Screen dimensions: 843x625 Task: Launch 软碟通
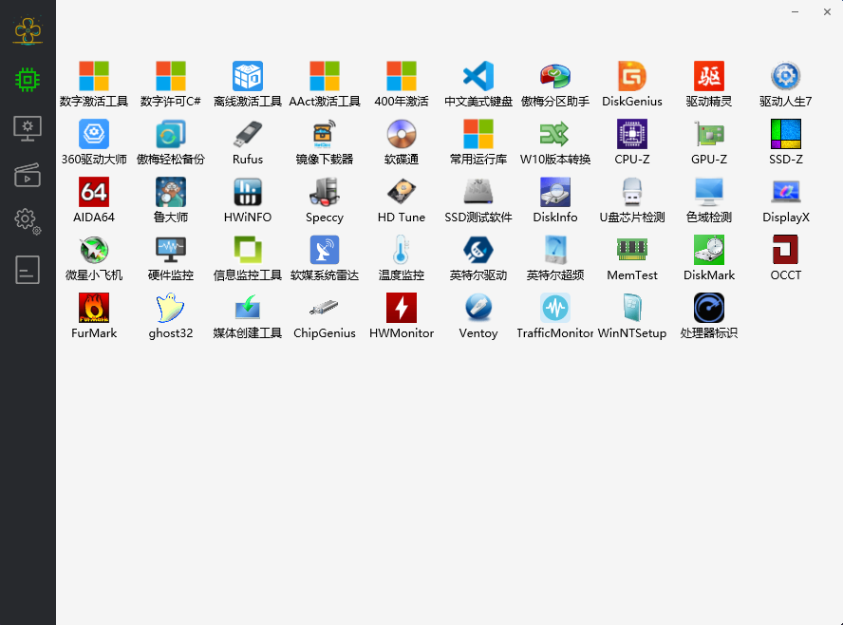coord(402,142)
